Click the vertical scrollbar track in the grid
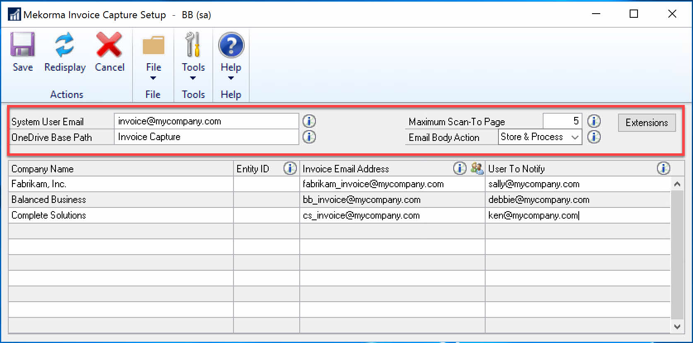693x343 pixels. pos(677,255)
